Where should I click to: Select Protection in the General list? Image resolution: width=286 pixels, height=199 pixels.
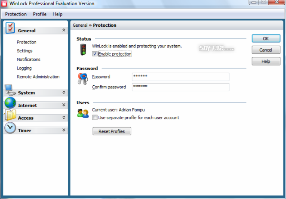coord(27,42)
